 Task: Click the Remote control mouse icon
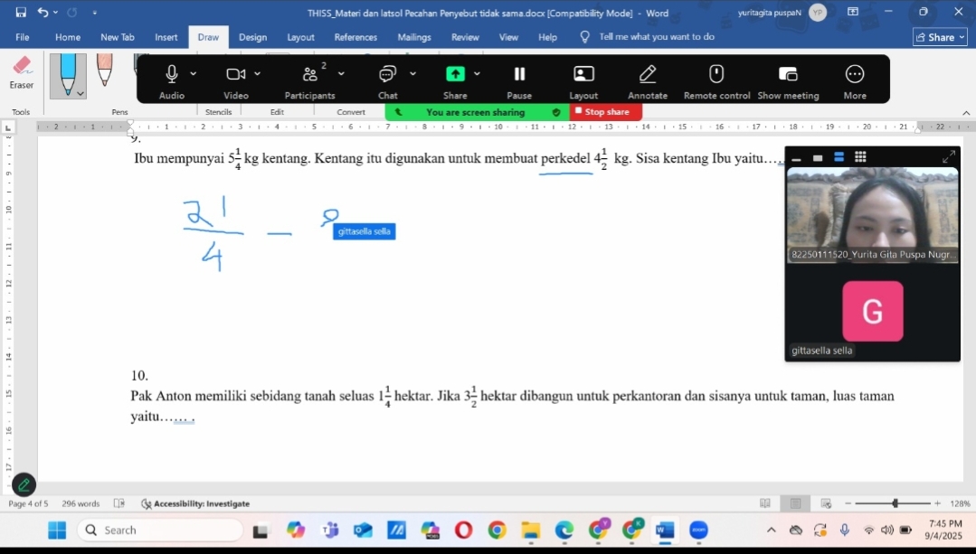[716, 74]
